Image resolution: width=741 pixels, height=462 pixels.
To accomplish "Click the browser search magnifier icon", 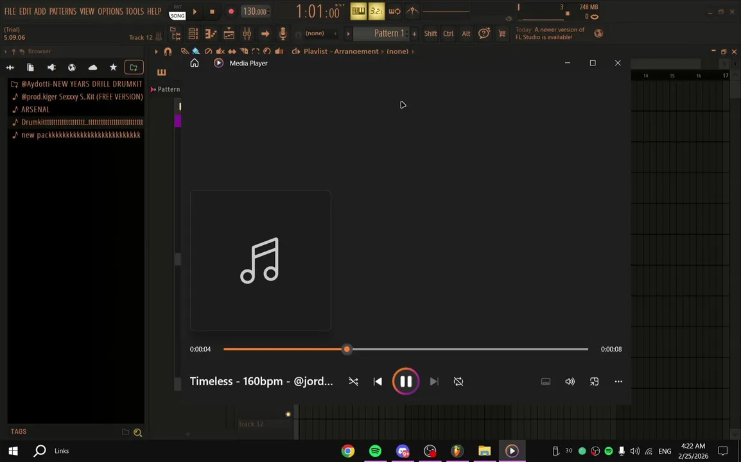I will pyautogui.click(x=137, y=432).
